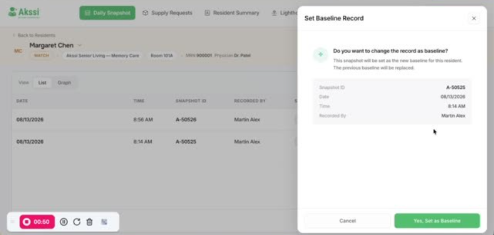494x235 pixels.
Task: Click Martin Alex in the A-50526 row
Action: [x=247, y=120]
